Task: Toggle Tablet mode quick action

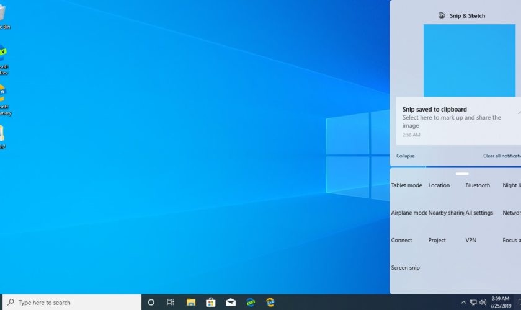Action: [x=407, y=185]
